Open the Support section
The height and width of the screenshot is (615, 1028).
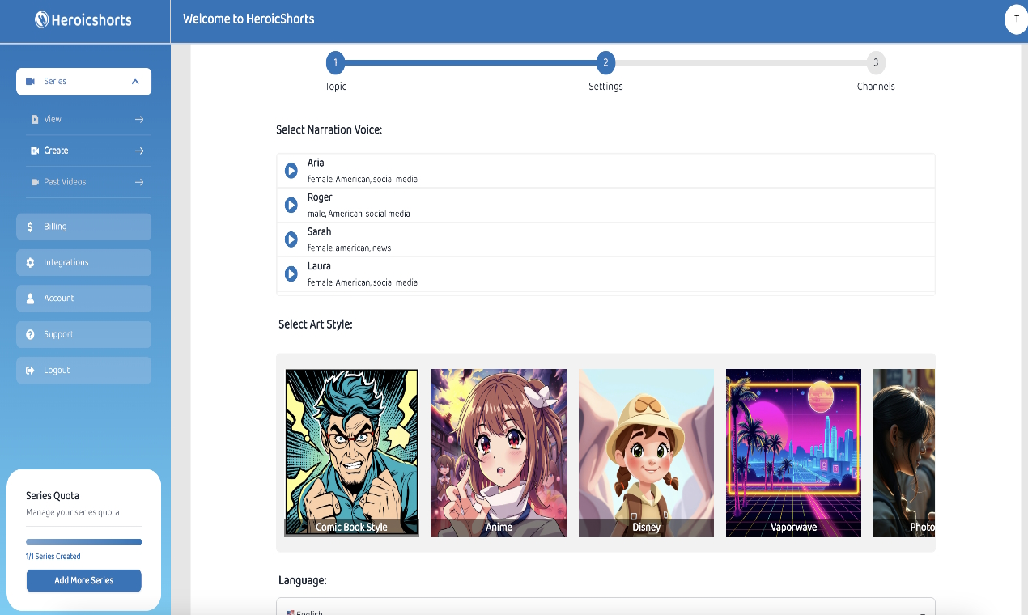[x=83, y=334]
